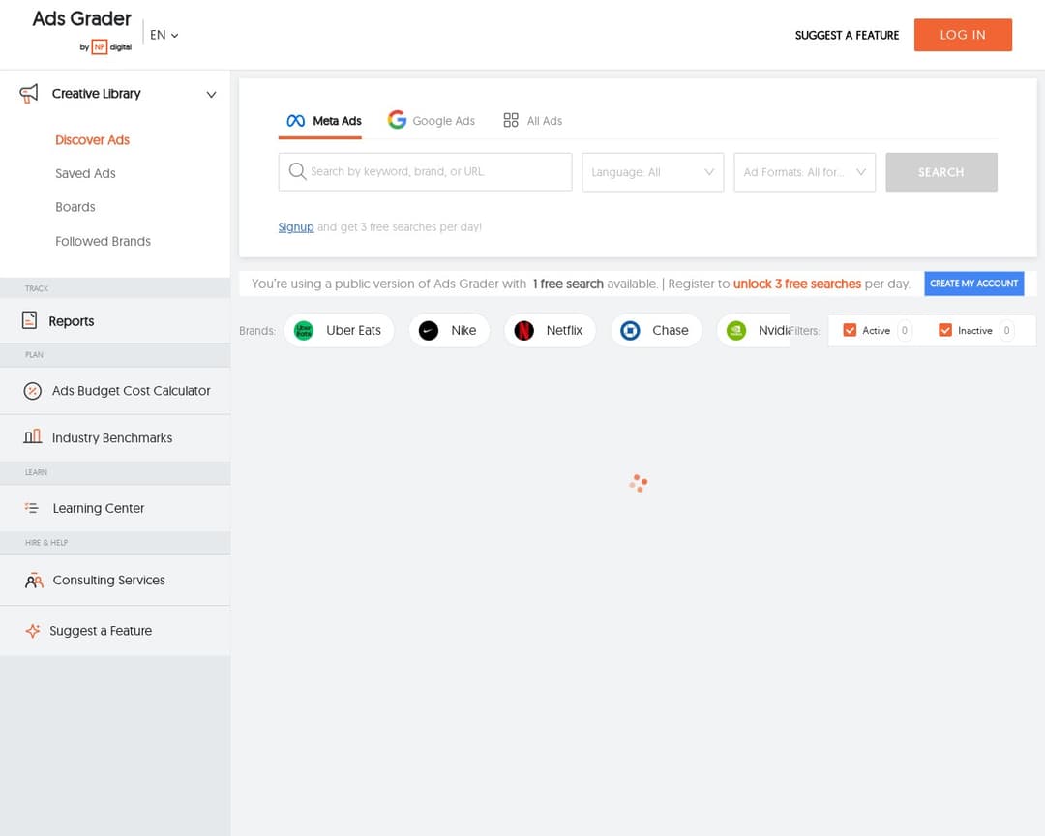Screen dimensions: 1045x836
Task: Click the Creative Library megaphone icon
Action: coord(30,94)
